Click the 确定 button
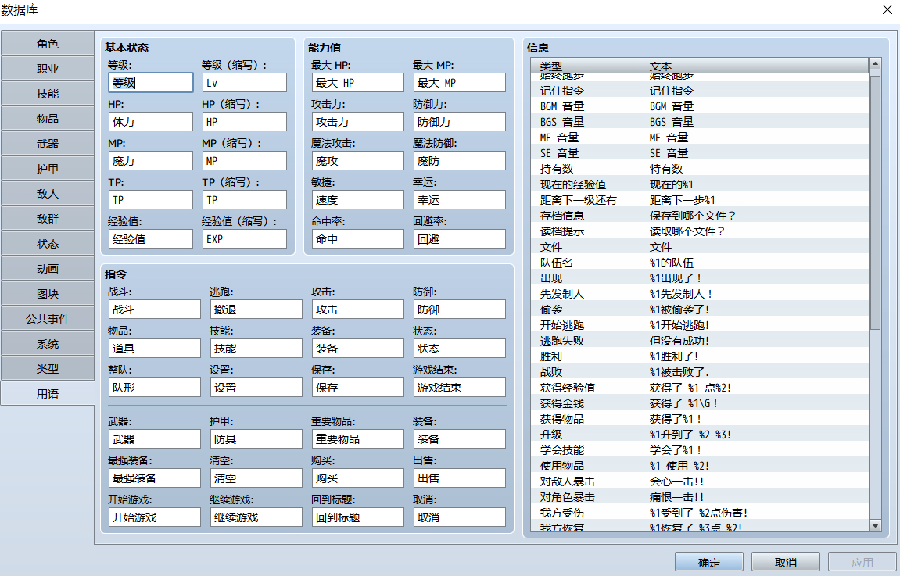The height and width of the screenshot is (576, 900). pos(709,563)
